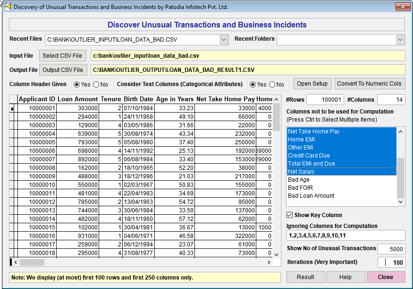Click the application icon in title bar
This screenshot has width=413, height=289.
(x=7, y=7)
